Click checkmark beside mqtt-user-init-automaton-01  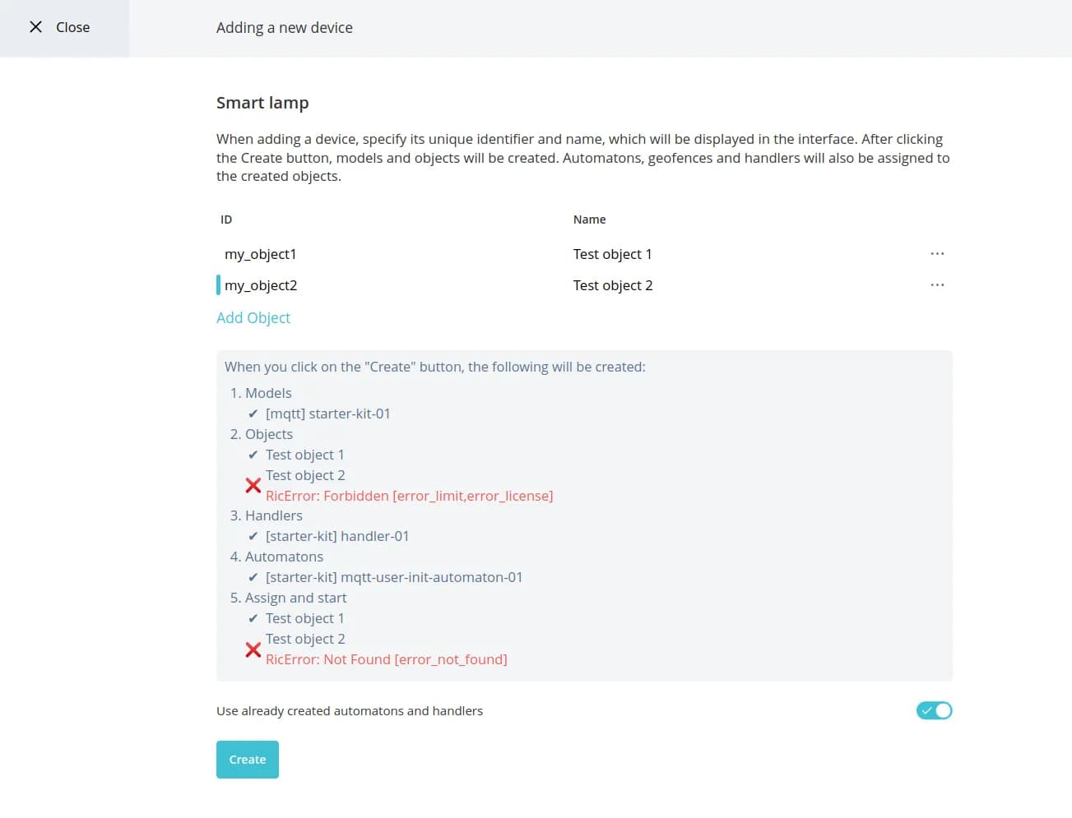(253, 578)
